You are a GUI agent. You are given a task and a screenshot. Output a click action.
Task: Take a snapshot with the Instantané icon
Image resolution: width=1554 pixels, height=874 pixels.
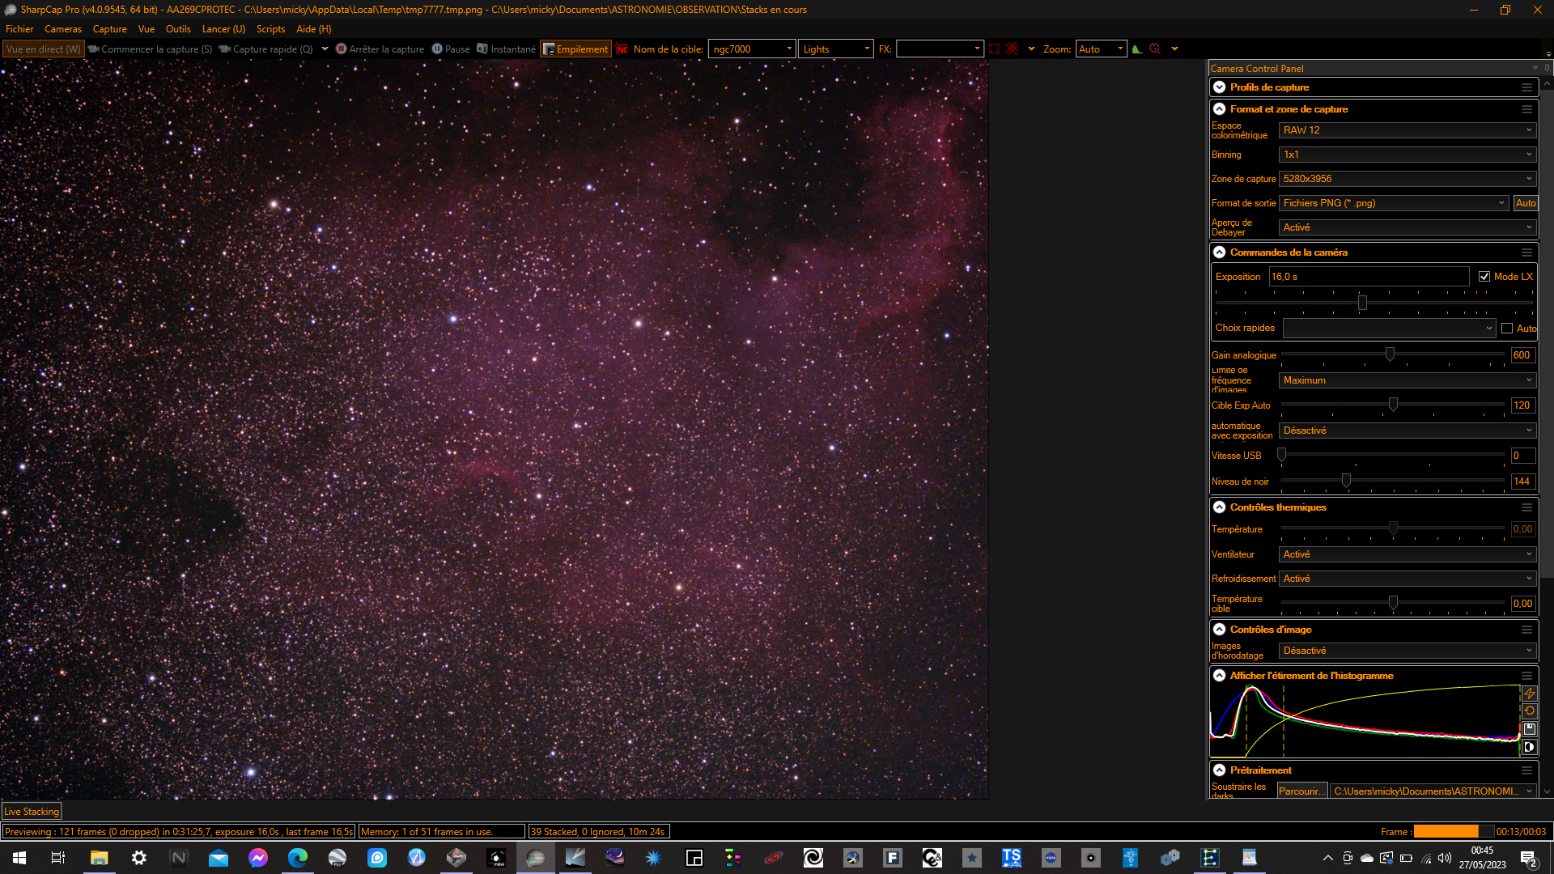pyautogui.click(x=482, y=49)
